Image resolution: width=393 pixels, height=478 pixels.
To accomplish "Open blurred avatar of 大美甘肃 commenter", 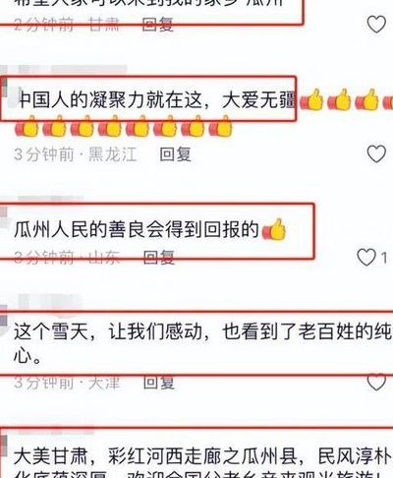I will pyautogui.click(x=3, y=446).
